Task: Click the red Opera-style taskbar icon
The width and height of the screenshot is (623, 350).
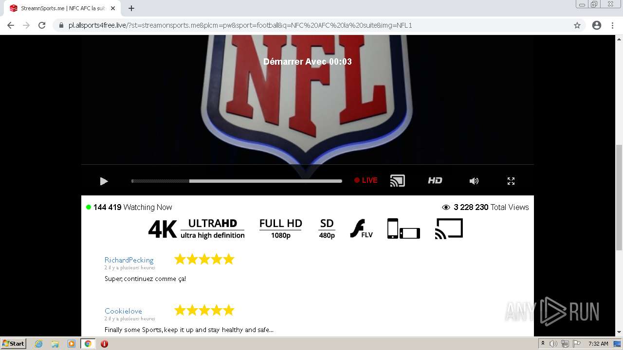Action: pos(104,344)
